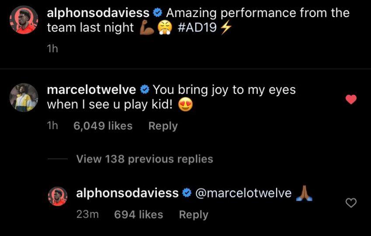371x236 pixels.
Task: Unlike marcelotwelve's comment with red heart
Action: pyautogui.click(x=351, y=100)
